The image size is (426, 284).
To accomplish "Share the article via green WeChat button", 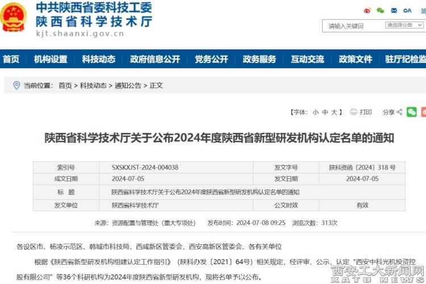I will click(x=412, y=112).
